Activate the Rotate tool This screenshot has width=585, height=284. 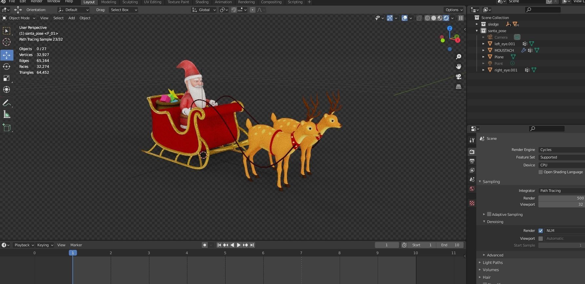point(7,66)
